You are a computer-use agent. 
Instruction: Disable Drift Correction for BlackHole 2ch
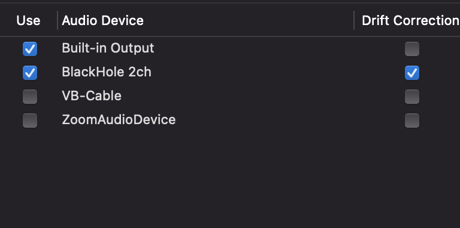pyautogui.click(x=412, y=73)
